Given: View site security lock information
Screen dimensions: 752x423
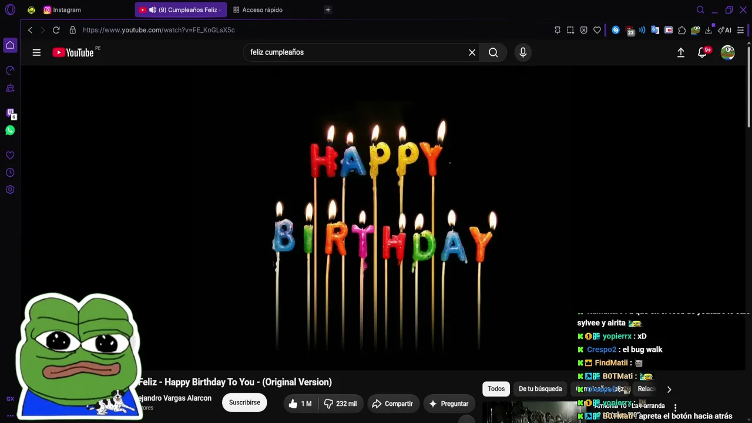Looking at the screenshot, I should pos(72,30).
